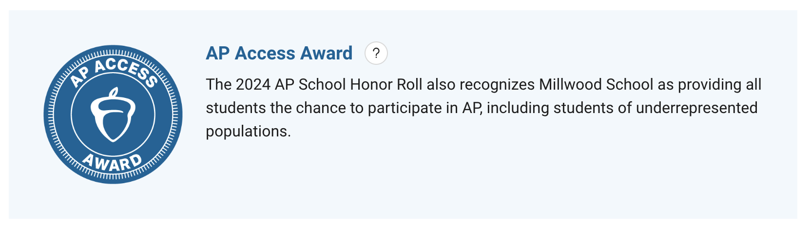
Task: Click the word "Award" in the blue heading
Action: [326, 53]
